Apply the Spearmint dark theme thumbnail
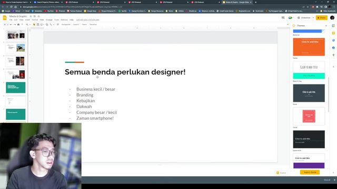Image resolution: width=337 pixels, height=189 pixels. 309,139
